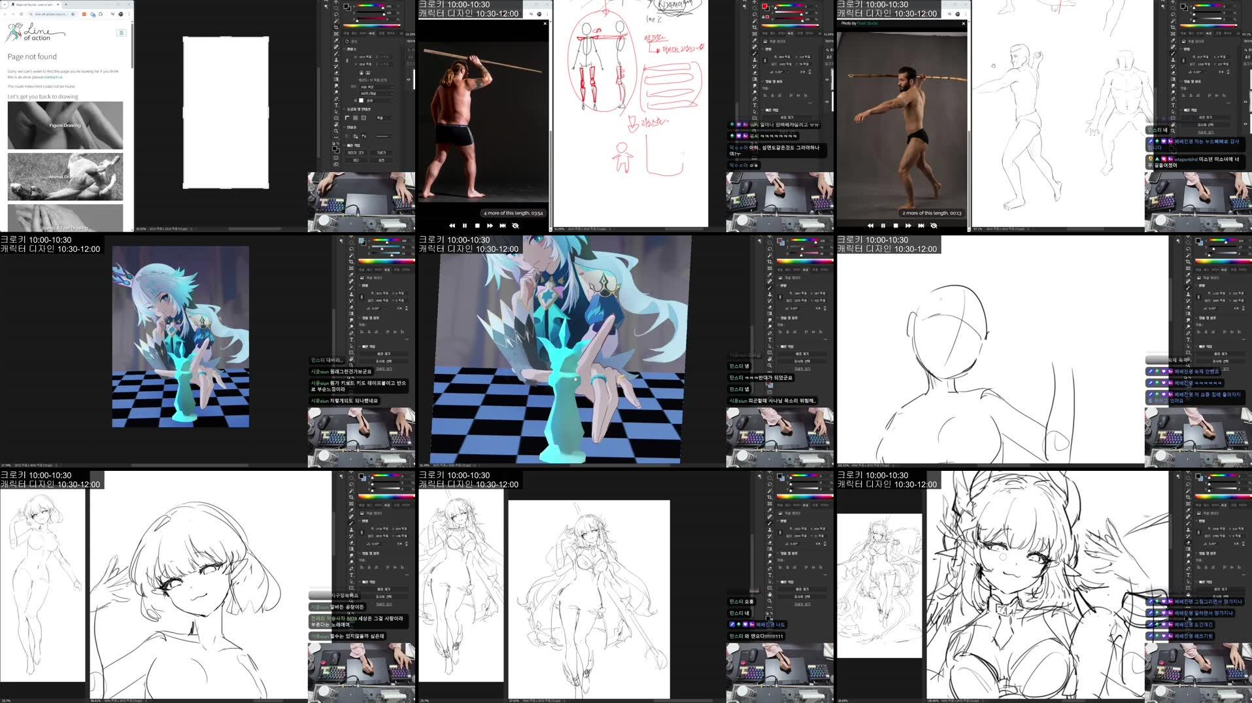Viewport: 1252px width, 703px height.
Task: Click the 'contact us' link
Action: (53, 77)
